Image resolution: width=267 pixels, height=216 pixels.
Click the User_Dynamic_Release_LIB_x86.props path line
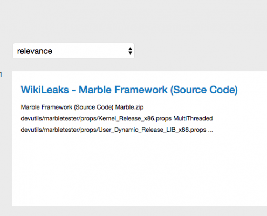(x=113, y=130)
